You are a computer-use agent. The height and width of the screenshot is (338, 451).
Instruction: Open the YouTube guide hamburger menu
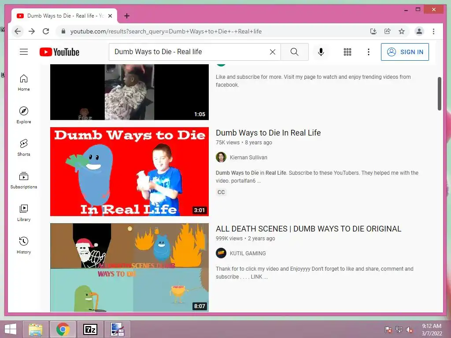pyautogui.click(x=24, y=52)
